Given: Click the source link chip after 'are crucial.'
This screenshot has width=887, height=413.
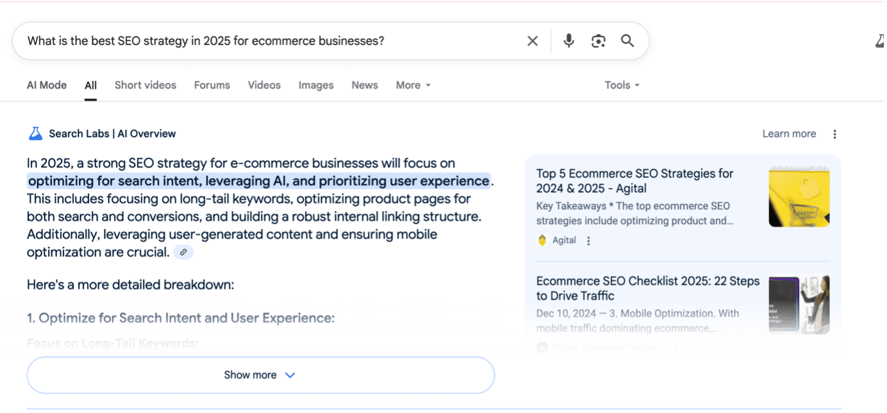Looking at the screenshot, I should pos(183,252).
